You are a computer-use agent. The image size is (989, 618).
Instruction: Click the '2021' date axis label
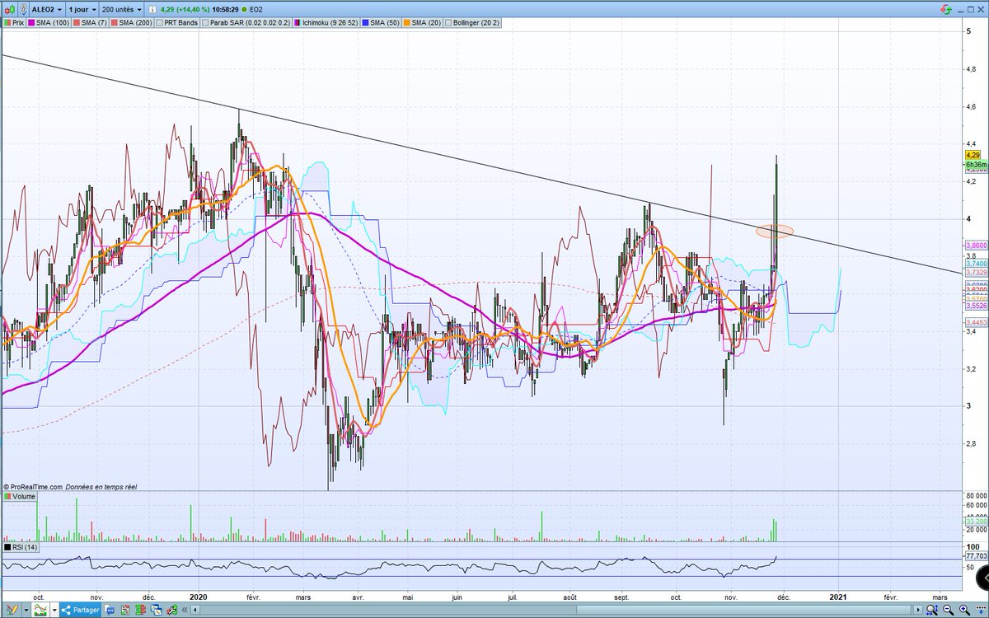(x=838, y=596)
